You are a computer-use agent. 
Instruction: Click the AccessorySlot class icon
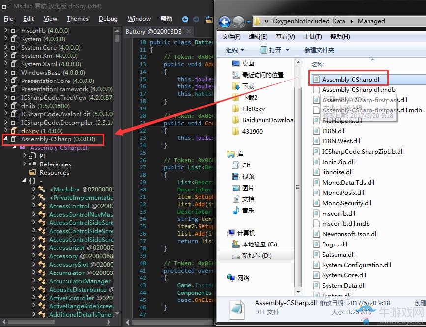[42, 264]
